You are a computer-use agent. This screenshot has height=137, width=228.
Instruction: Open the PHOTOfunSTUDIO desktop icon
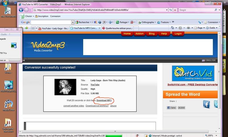pos(8,85)
